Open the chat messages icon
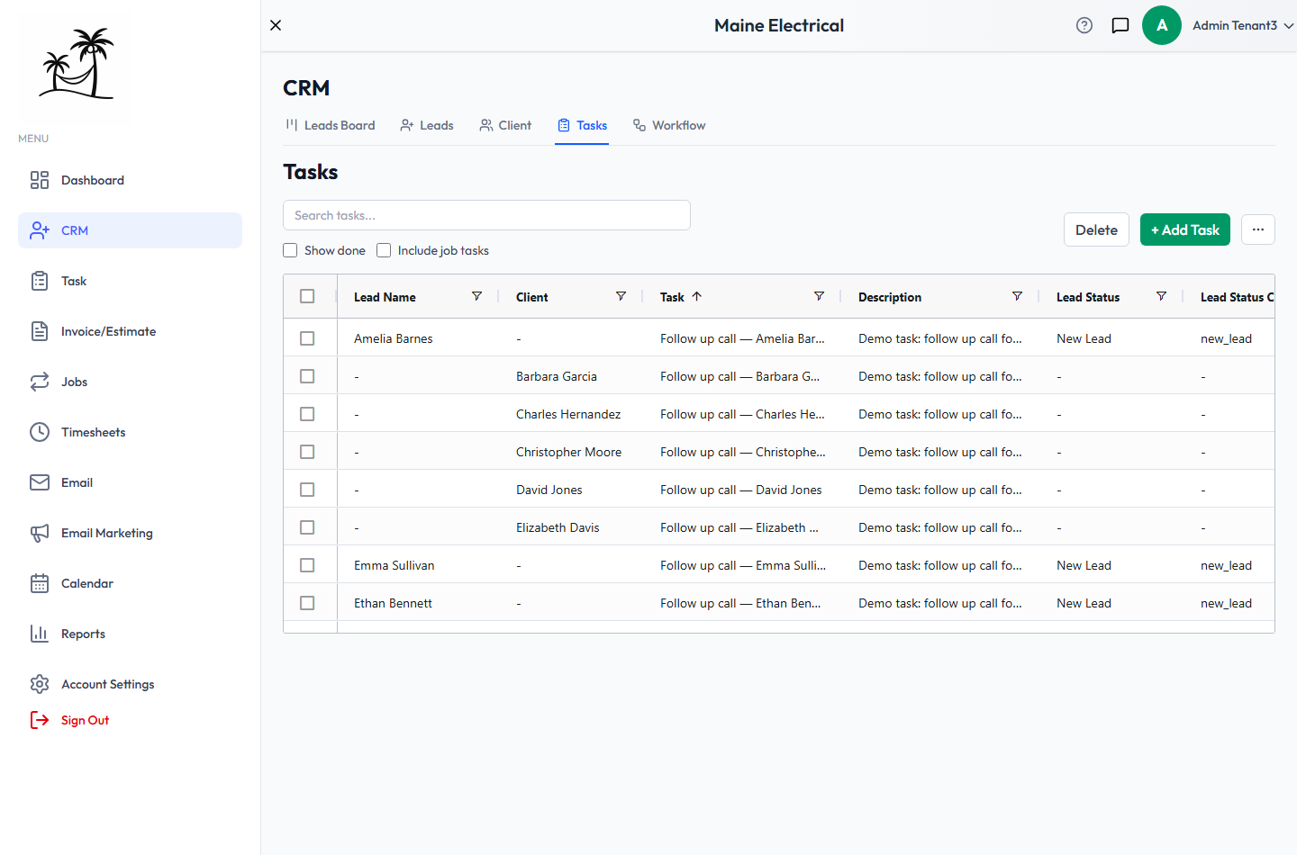This screenshot has height=855, width=1297. [x=1120, y=25]
